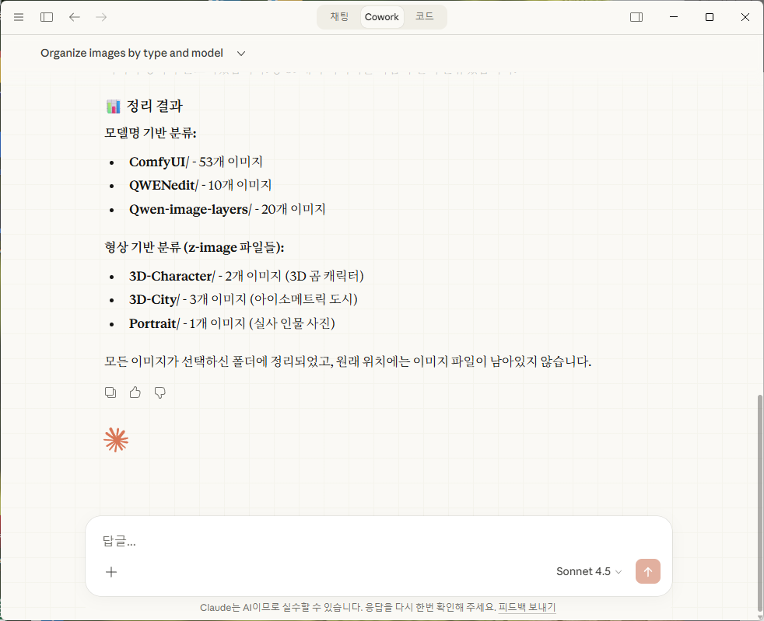Copy the response to clipboard
Viewport: 764px width, 621px height.
pos(110,392)
